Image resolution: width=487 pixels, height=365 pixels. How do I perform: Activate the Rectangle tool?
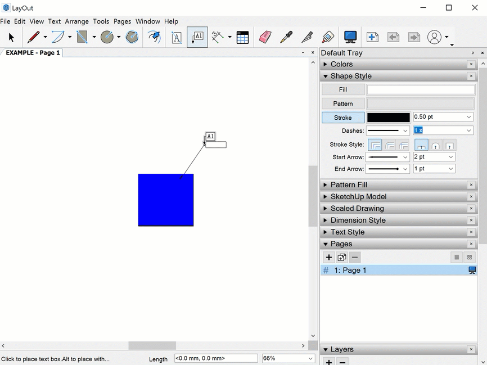pyautogui.click(x=82, y=37)
